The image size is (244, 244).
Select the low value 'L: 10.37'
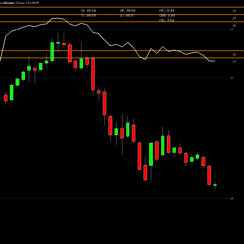127,16
